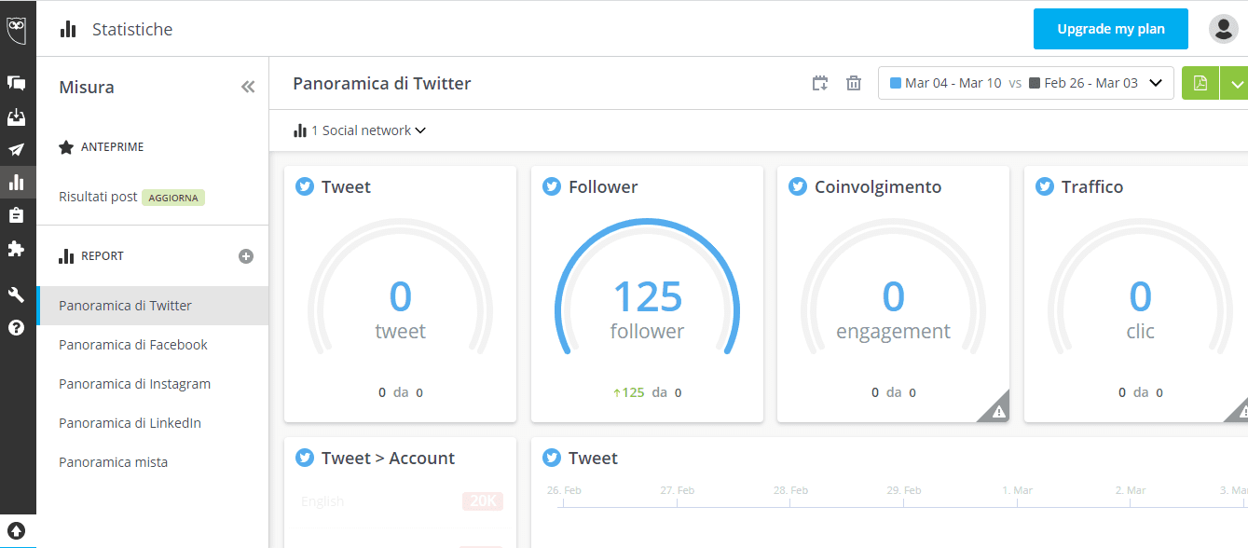
Task: Click the 0 engagement gauge value
Action: pyautogui.click(x=893, y=296)
